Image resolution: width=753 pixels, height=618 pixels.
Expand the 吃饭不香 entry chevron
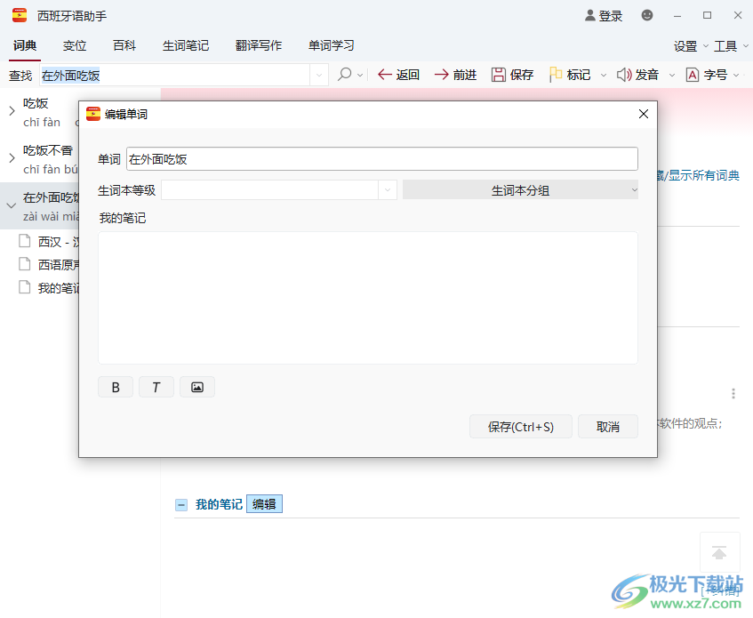tap(12, 158)
